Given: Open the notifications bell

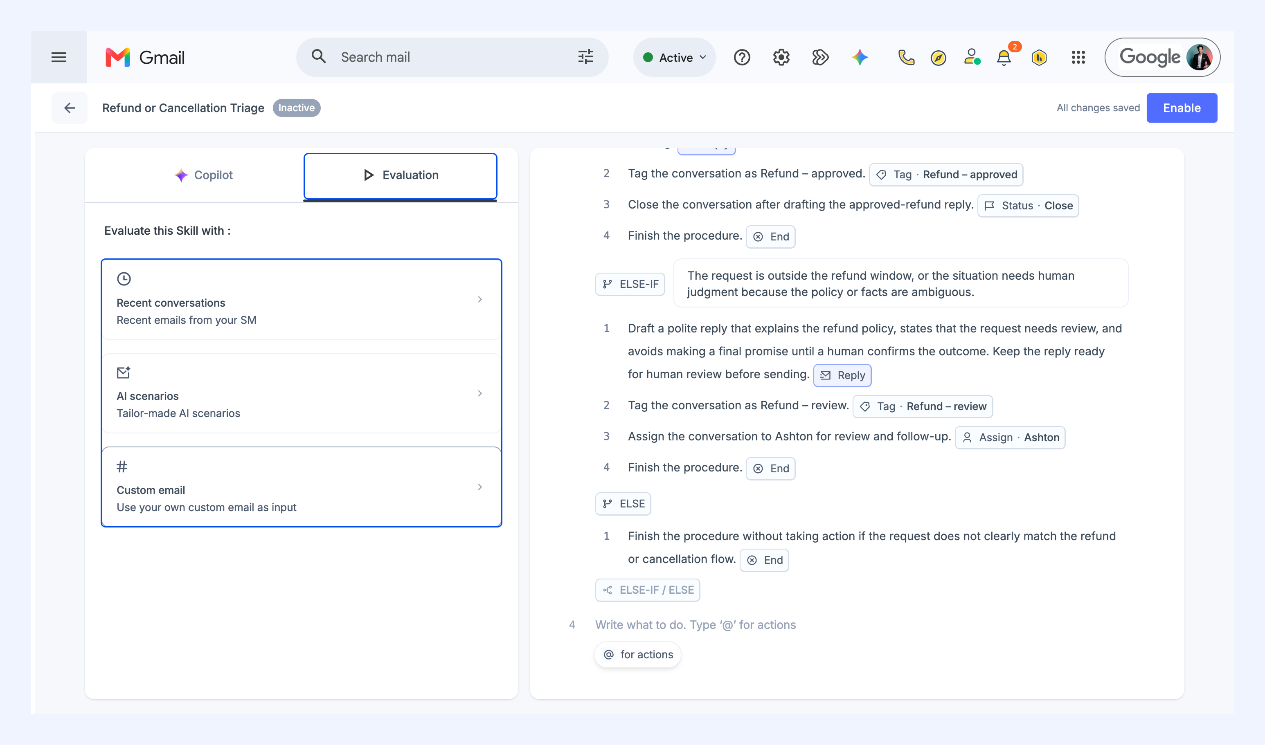Looking at the screenshot, I should point(1003,58).
